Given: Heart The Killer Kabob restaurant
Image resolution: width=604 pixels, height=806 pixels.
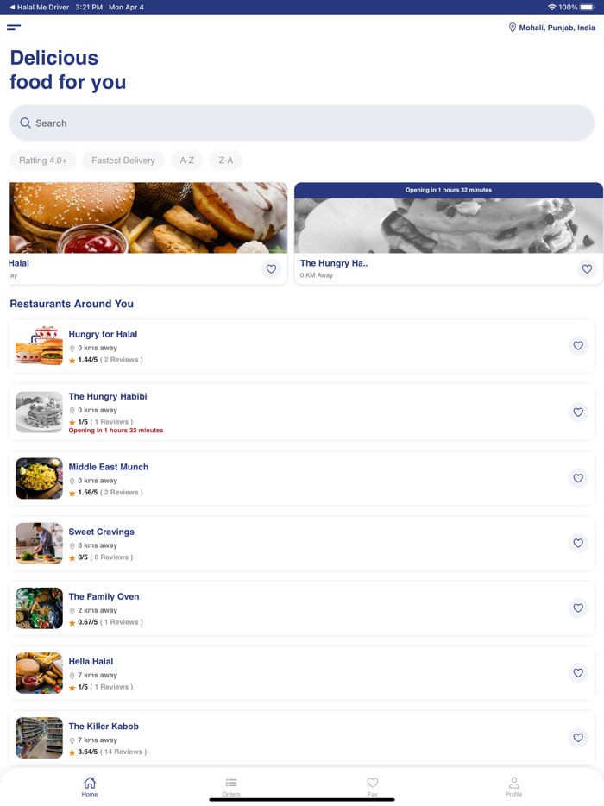Looking at the screenshot, I should pyautogui.click(x=578, y=738).
